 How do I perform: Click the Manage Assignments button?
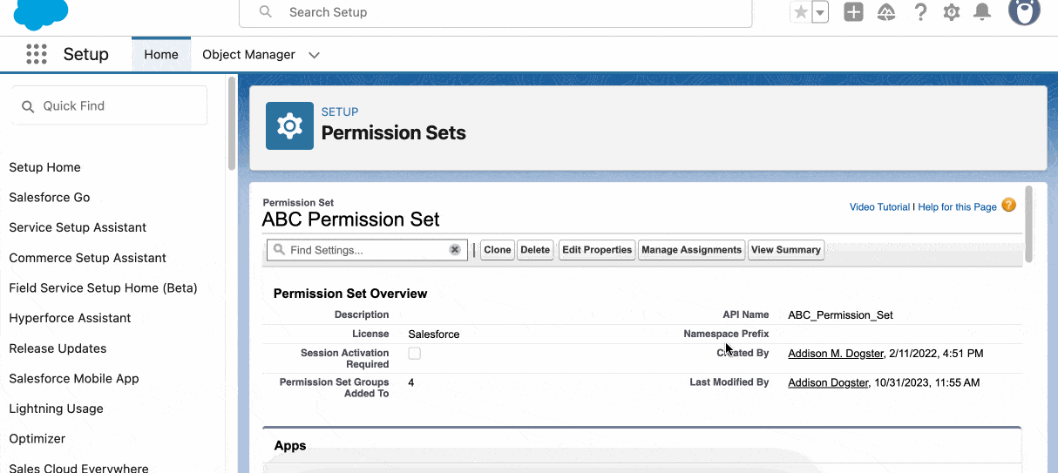click(x=692, y=250)
